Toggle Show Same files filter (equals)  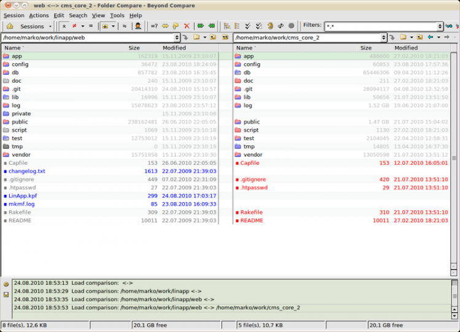[x=91, y=26]
